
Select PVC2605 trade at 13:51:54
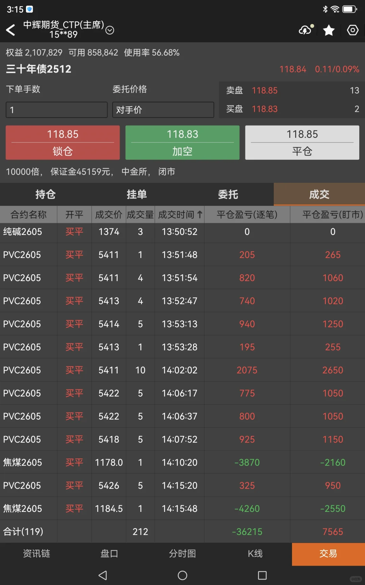coord(182,278)
